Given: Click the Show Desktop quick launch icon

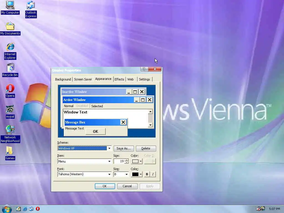Looking at the screenshot, I should pyautogui.click(x=18, y=209).
